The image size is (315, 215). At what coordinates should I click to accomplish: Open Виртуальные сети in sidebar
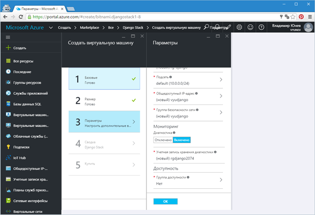pyautogui.click(x=28, y=211)
